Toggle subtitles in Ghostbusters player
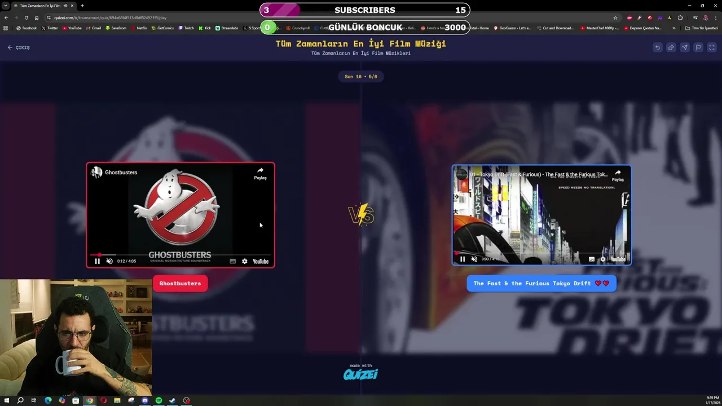 (232, 261)
